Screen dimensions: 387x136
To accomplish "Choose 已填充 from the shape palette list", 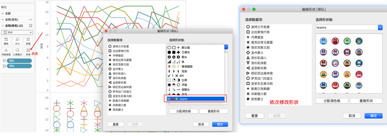I will tap(196, 52).
